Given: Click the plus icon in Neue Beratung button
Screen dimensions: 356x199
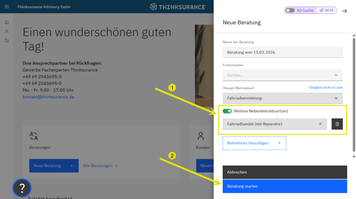Looking at the screenshot, I should pos(72,166).
